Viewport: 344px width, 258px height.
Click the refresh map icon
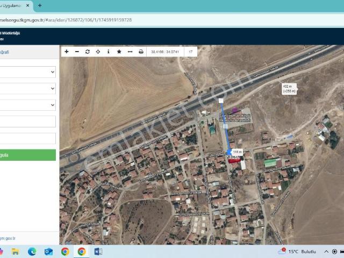pos(88,52)
